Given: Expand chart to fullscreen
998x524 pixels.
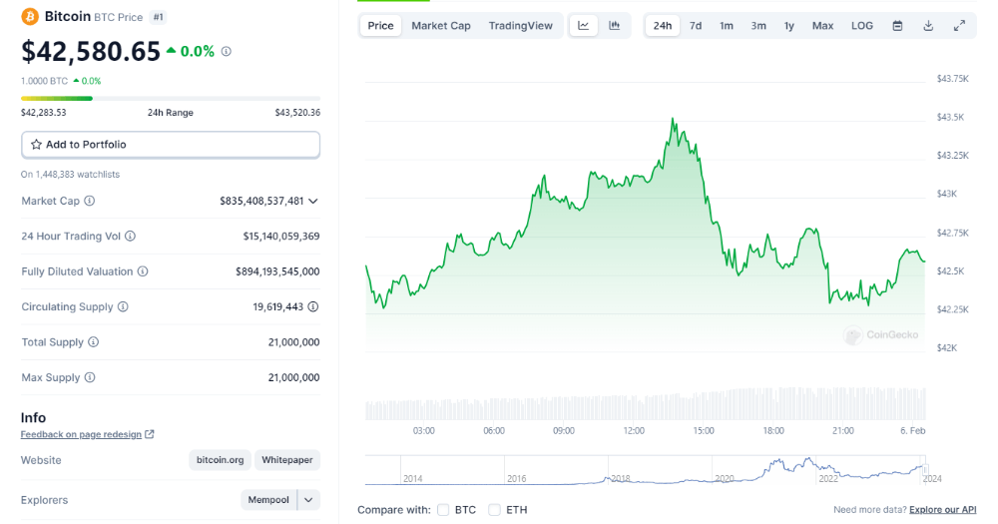Looking at the screenshot, I should tap(959, 26).
